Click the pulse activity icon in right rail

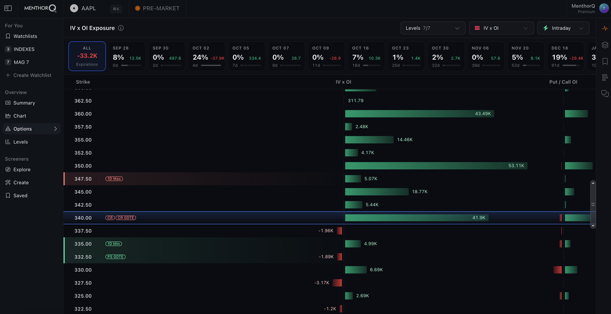(x=605, y=29)
